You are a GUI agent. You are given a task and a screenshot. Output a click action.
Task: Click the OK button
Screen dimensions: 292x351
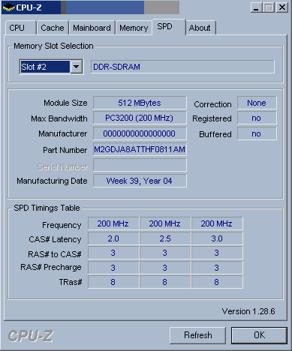[259, 335]
